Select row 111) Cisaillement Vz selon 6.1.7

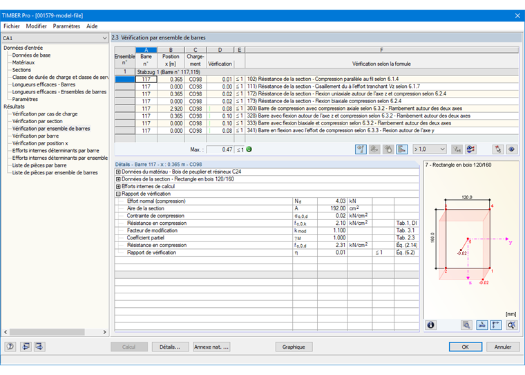pos(317,86)
